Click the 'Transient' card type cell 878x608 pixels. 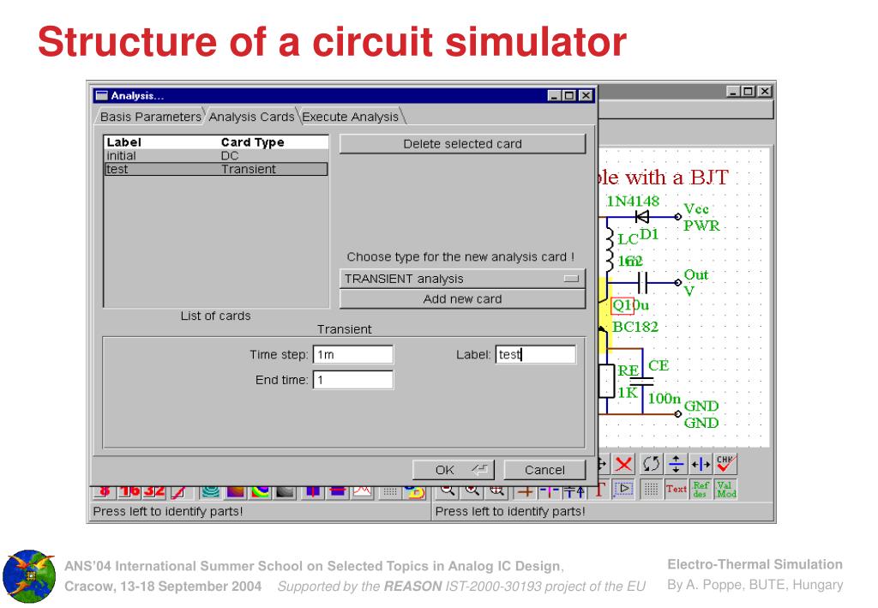tap(248, 169)
